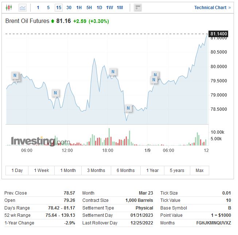Click the 81.1400 current price label
This screenshot has height=235, width=238.
pos(219,34)
